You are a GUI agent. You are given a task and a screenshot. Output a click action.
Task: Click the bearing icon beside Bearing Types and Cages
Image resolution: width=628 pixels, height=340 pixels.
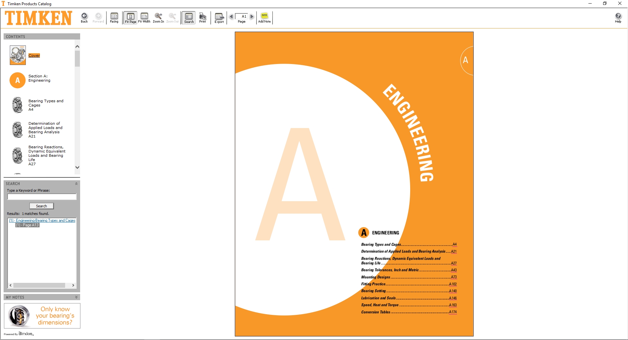point(17,105)
